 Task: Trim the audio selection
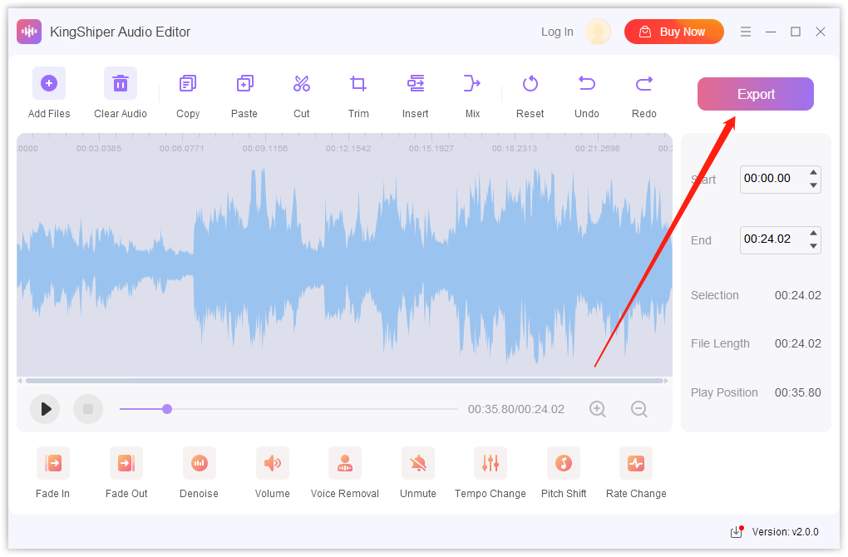pyautogui.click(x=358, y=83)
